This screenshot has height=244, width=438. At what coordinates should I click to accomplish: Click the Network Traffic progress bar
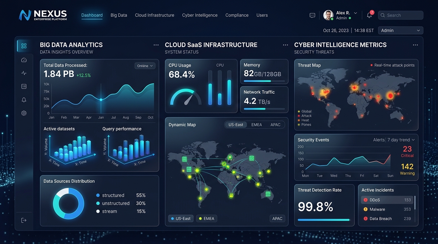pos(264,109)
